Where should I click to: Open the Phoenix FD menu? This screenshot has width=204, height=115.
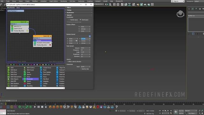point(119,1)
